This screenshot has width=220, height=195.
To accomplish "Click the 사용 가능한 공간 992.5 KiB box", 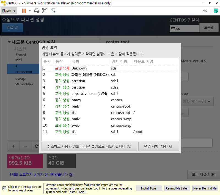I will [25, 161].
